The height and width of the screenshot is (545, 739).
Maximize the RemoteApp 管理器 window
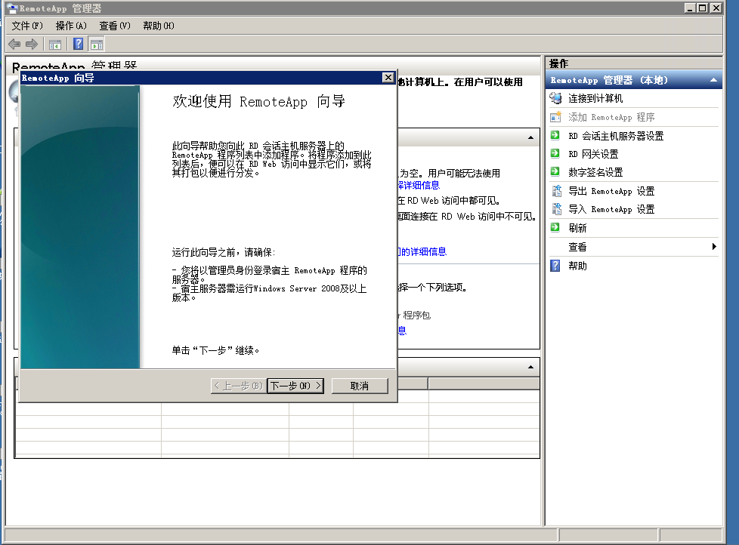click(x=702, y=8)
